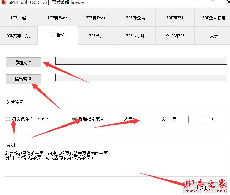The width and height of the screenshot is (230, 195).
Task: Focus the added file path field
Action: click(141, 61)
